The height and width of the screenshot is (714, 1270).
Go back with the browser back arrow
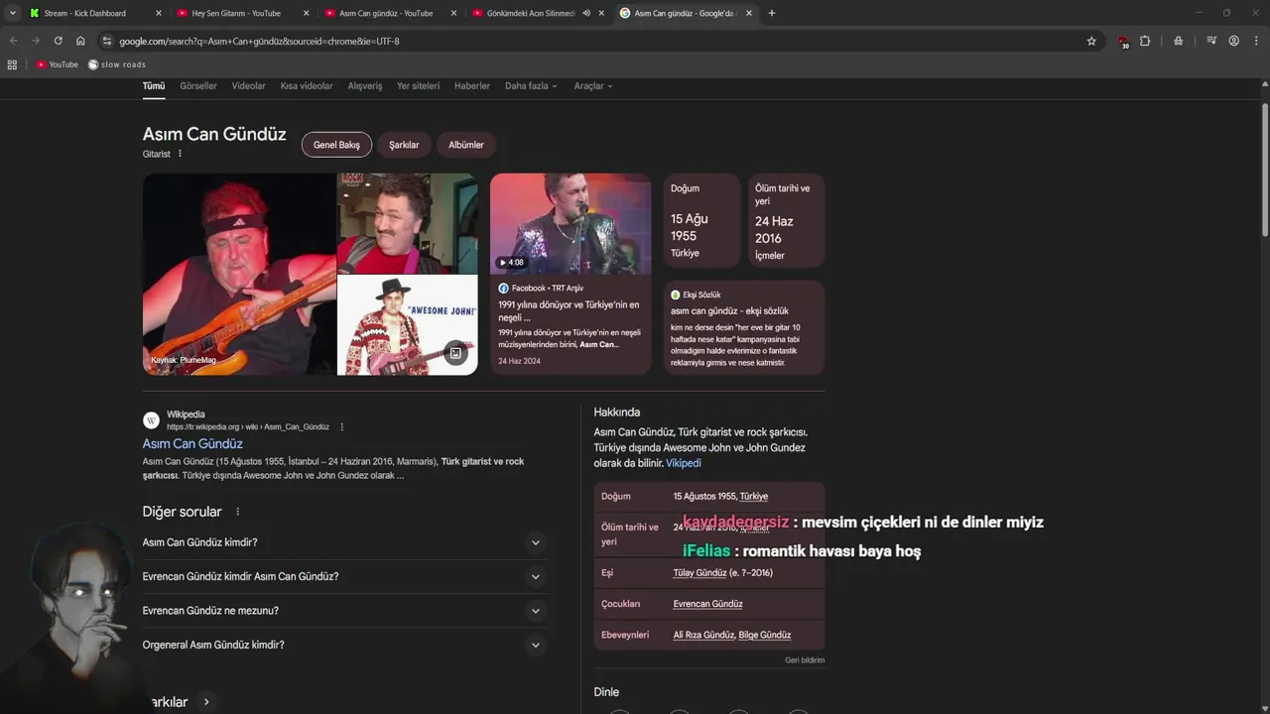point(14,41)
